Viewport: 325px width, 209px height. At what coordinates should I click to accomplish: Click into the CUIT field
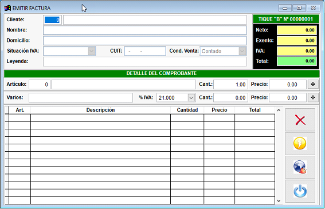[145, 51]
